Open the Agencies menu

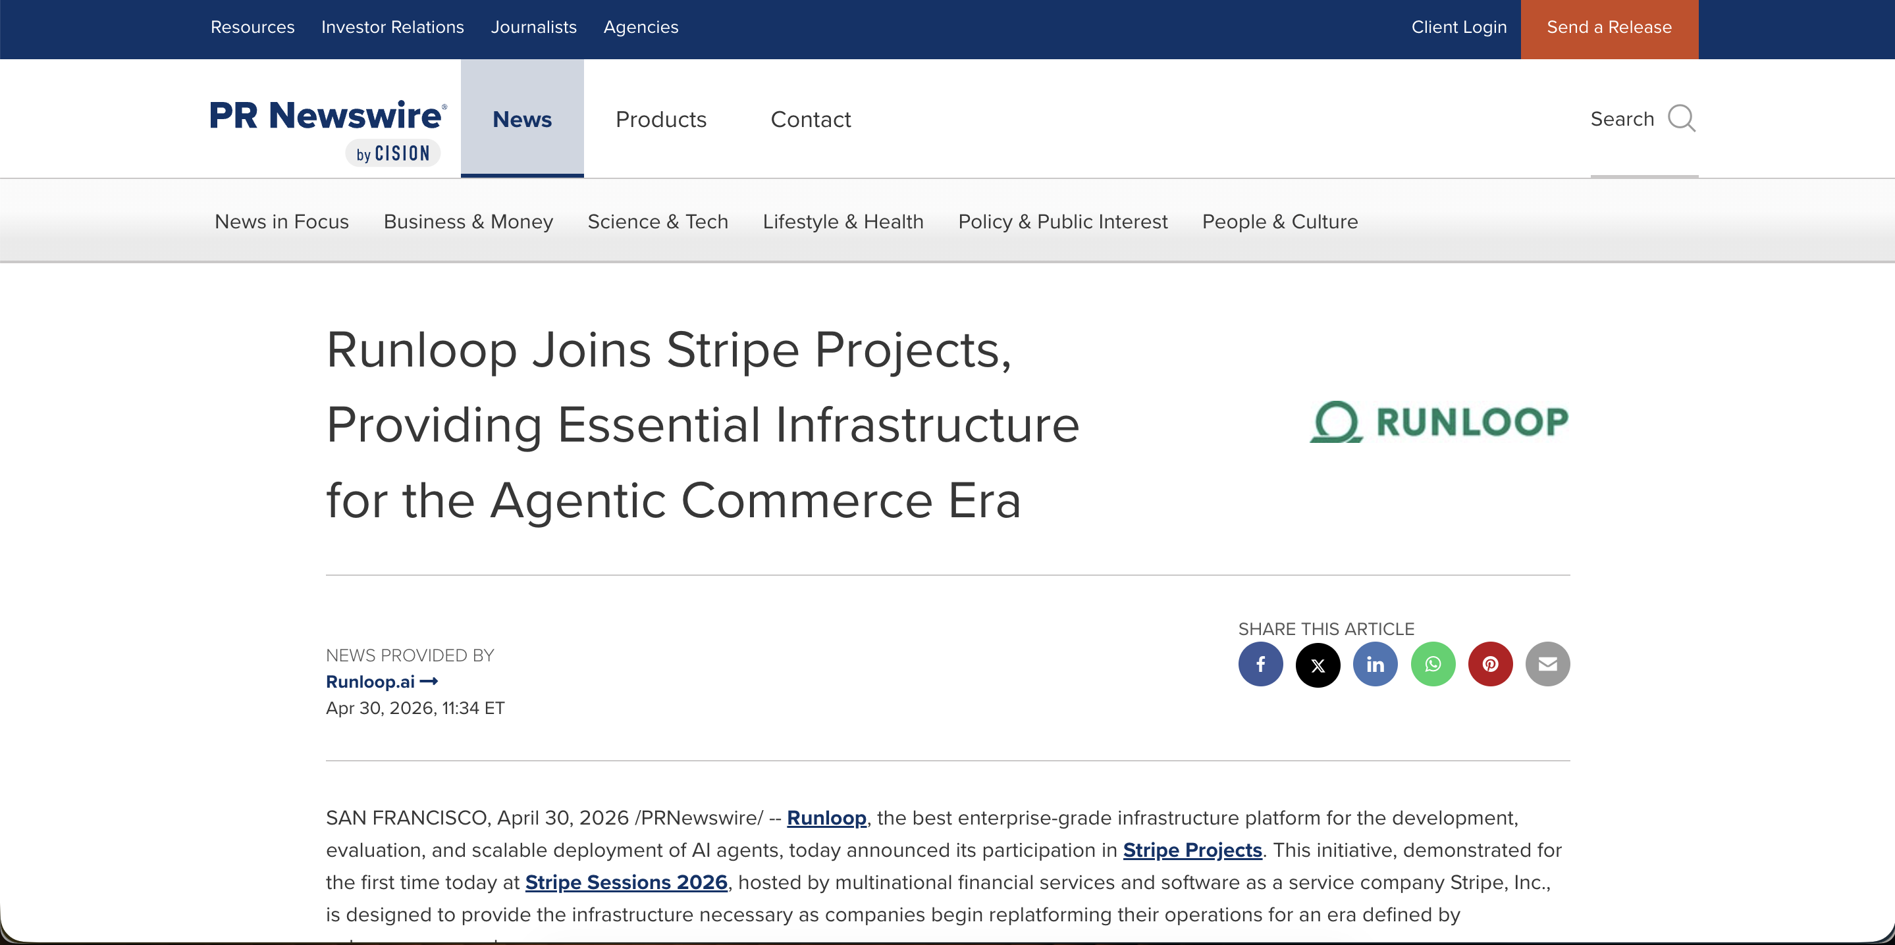tap(641, 27)
